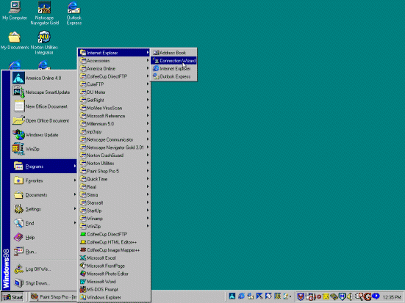The image size is (405, 303).
Task: Switch to Paint Shop Pro taskbar button
Action: tap(53, 297)
